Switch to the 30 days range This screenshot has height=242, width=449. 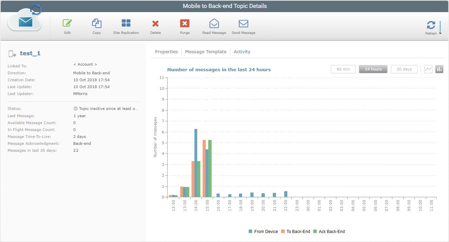pyautogui.click(x=404, y=69)
